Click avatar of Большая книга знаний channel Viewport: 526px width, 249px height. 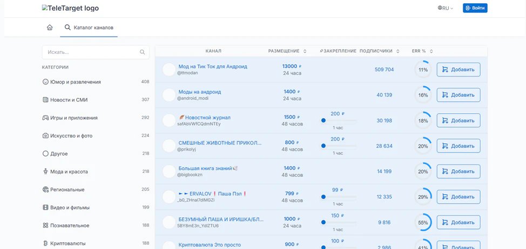click(169, 171)
